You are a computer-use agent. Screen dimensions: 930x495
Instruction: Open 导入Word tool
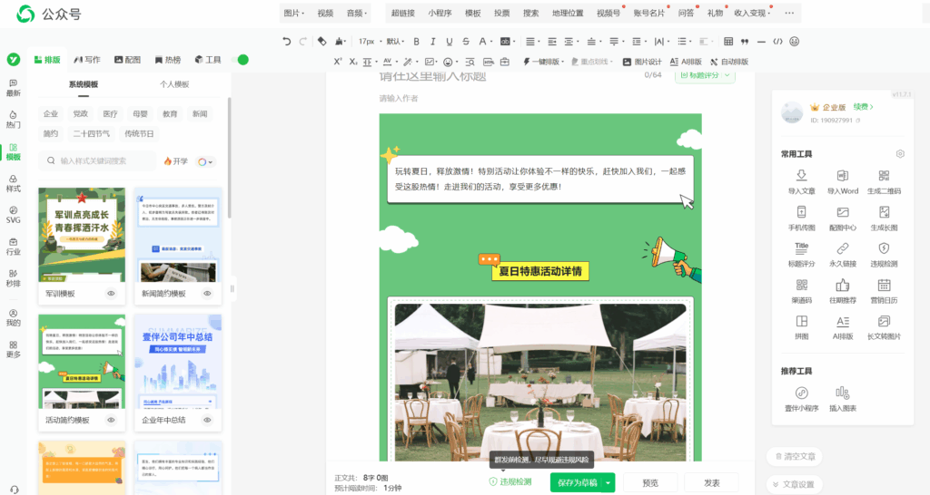(x=843, y=182)
